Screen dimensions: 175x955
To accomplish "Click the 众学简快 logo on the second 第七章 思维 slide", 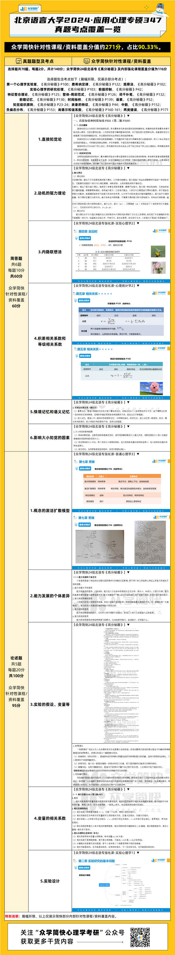I will coord(160,517).
